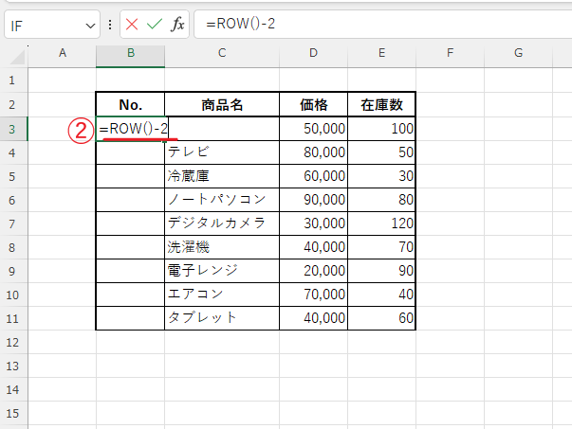This screenshot has height=429, width=572.
Task: Click the price cell 50,000
Action: (313, 129)
